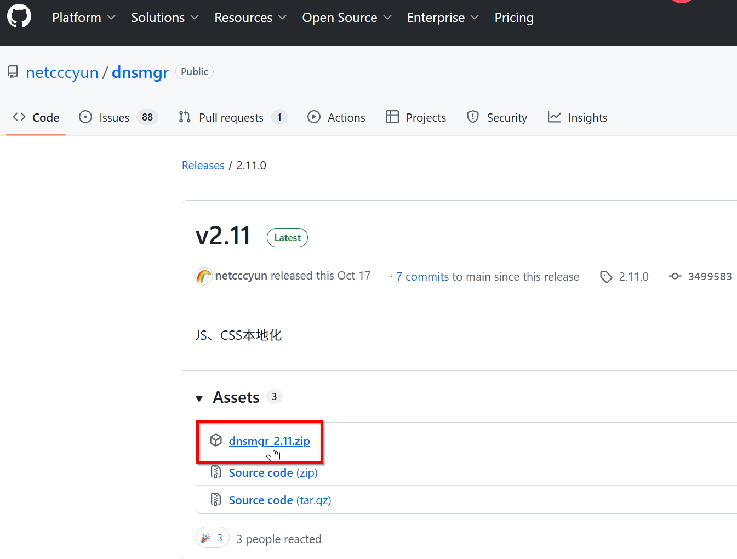The image size is (737, 559).
Task: Click the Code angle brackets icon
Action: 19,117
